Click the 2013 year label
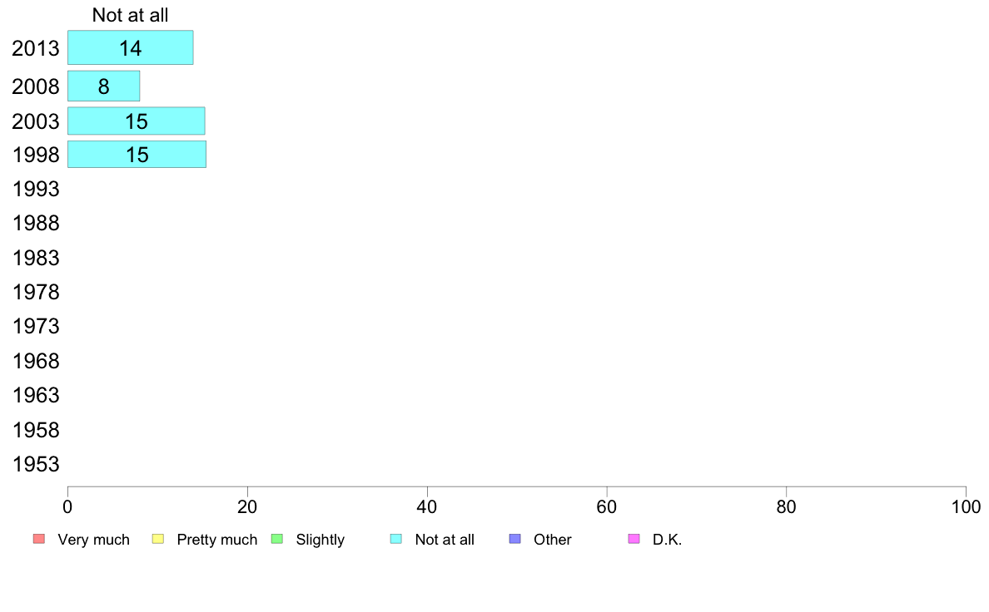 [x=36, y=48]
